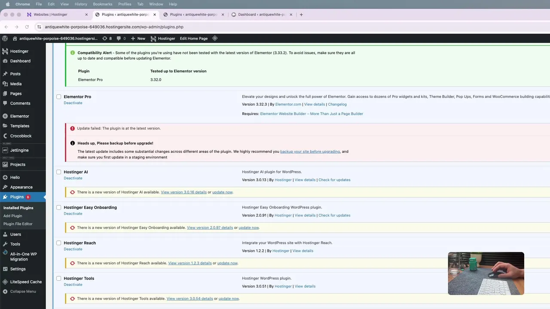Open Add Plugin submenu item

12,216
